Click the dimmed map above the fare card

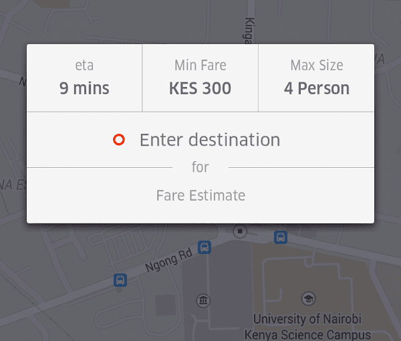point(200,22)
